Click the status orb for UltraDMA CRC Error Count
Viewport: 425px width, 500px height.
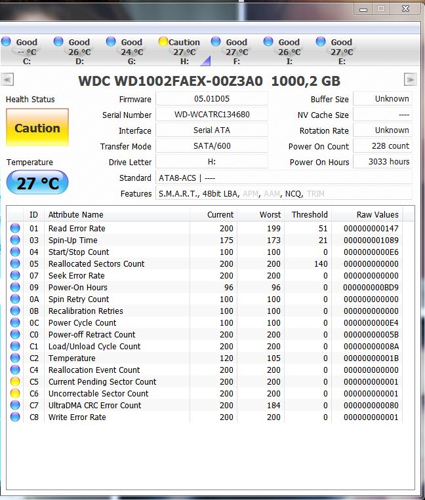point(15,405)
